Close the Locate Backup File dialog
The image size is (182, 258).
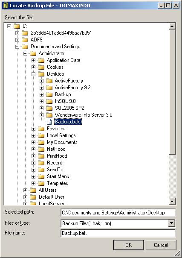(x=176, y=6)
